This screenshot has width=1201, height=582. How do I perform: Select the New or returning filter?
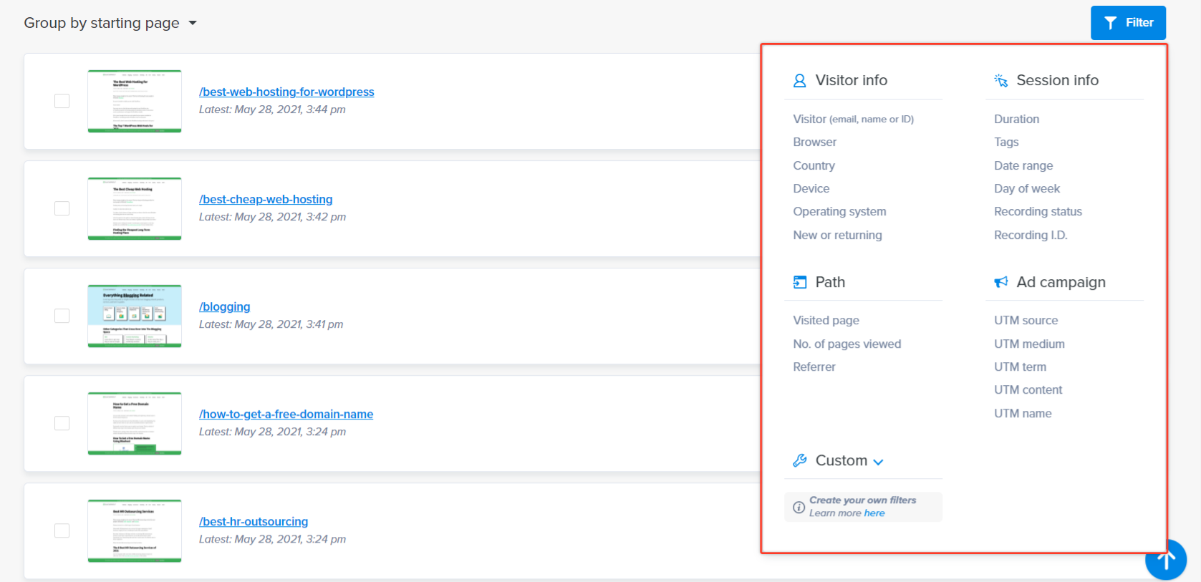pyautogui.click(x=837, y=235)
